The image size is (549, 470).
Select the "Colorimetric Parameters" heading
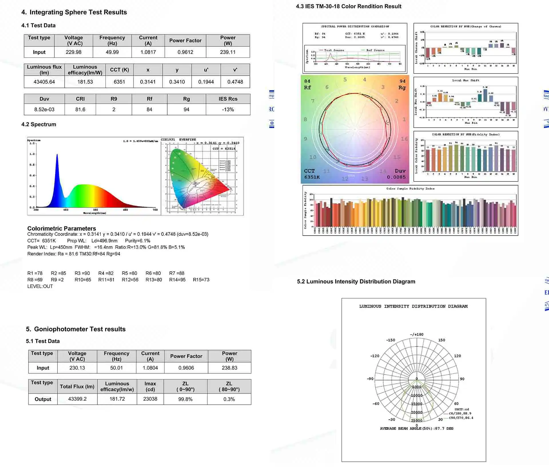click(61, 228)
